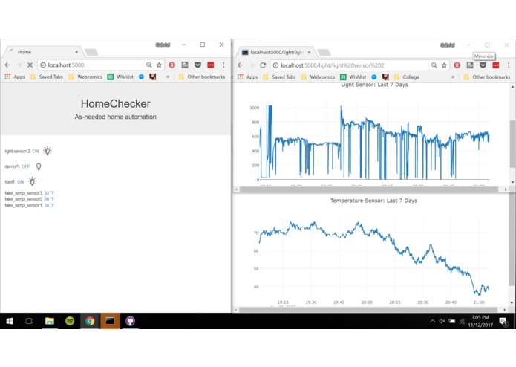
Task: Click the right window vertical scrollbar
Action: click(512, 144)
